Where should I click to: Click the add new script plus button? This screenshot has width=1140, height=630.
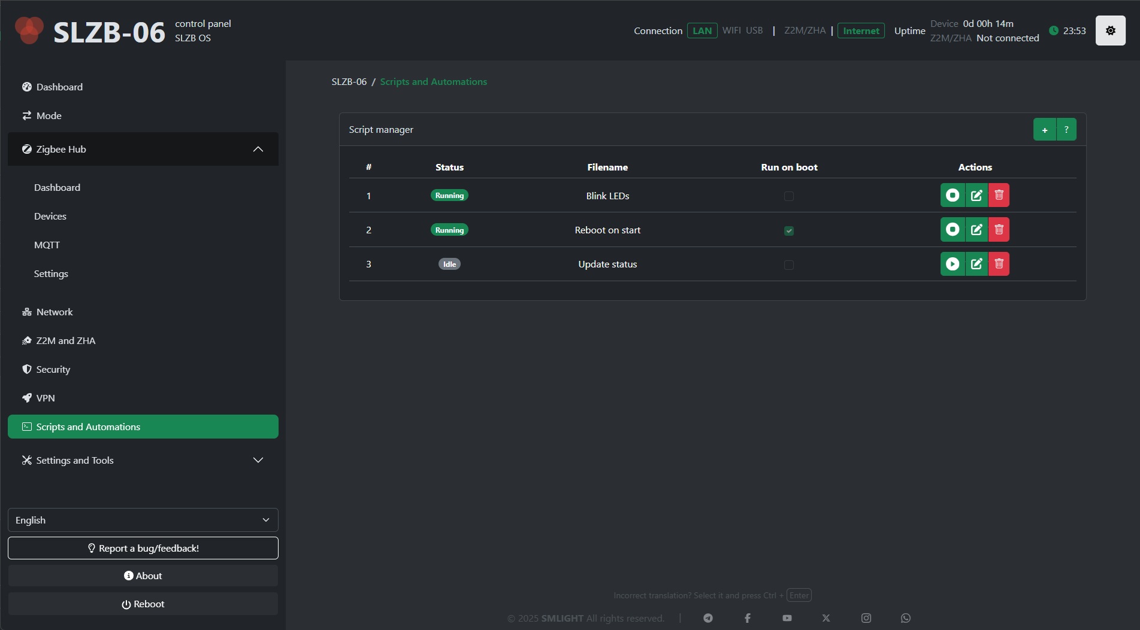coord(1044,130)
